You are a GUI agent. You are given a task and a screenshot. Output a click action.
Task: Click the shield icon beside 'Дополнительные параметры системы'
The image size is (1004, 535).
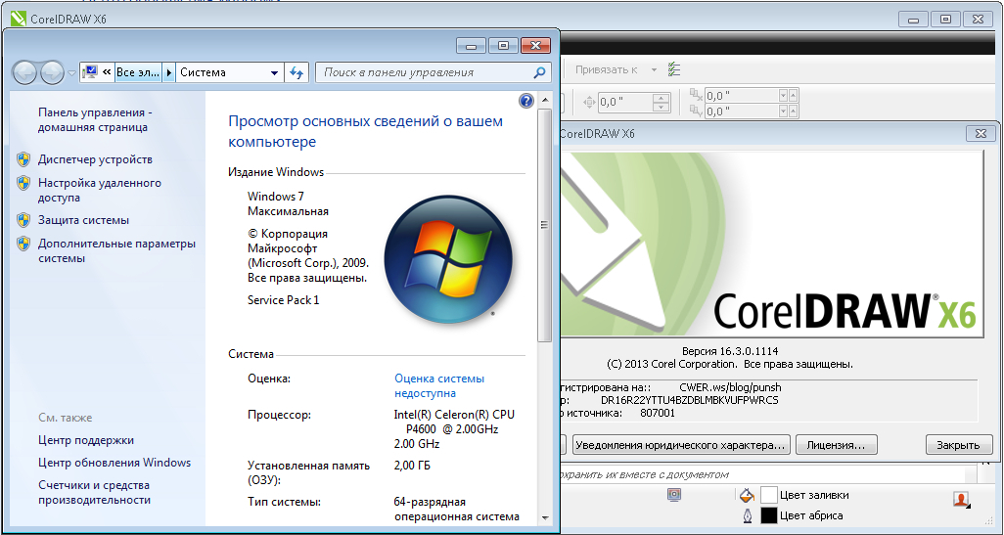click(23, 244)
